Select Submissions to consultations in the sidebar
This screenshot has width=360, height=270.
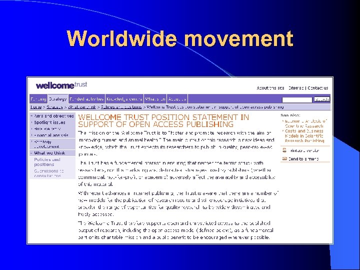coord(48,173)
